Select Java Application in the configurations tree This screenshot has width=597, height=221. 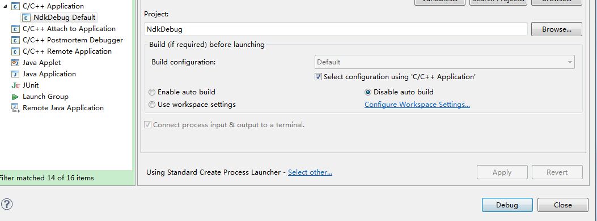[x=49, y=74]
